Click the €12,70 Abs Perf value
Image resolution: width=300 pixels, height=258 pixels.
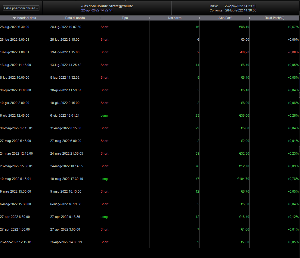click(244, 166)
